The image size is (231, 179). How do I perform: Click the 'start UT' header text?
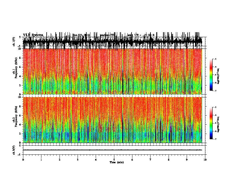[141, 35]
